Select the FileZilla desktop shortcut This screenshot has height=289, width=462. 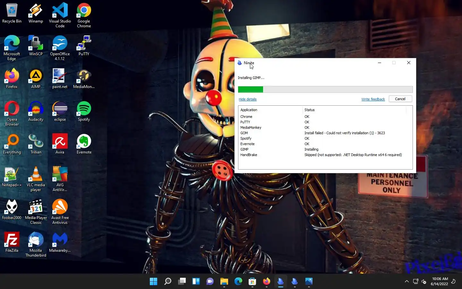(12, 242)
